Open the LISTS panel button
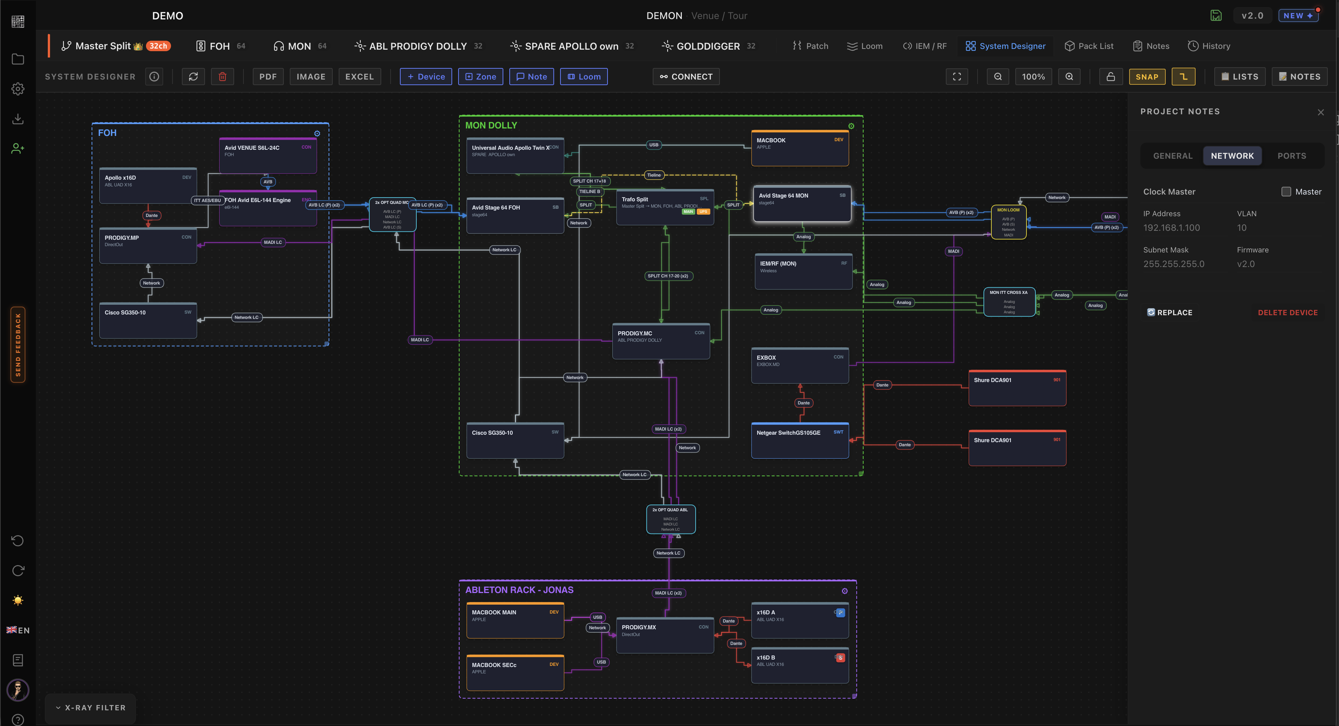This screenshot has width=1339, height=726. click(1240, 77)
